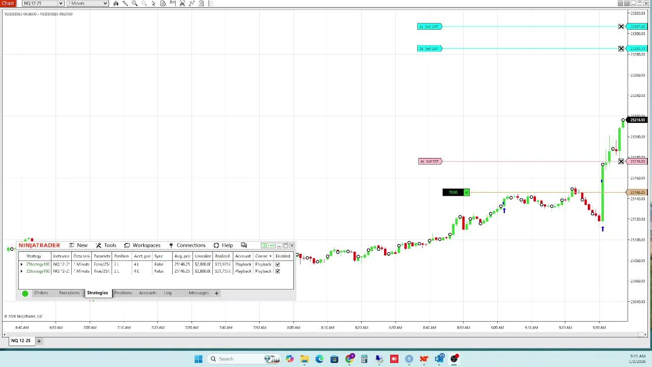Viewport: 652px width, 367px height.
Task: Toggle Enabled checkbox for second ZStrategy100 row
Action: point(278,271)
